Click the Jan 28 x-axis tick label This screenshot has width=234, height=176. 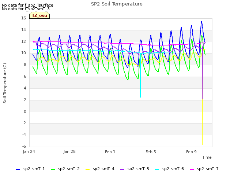pyautogui.click(x=69, y=152)
